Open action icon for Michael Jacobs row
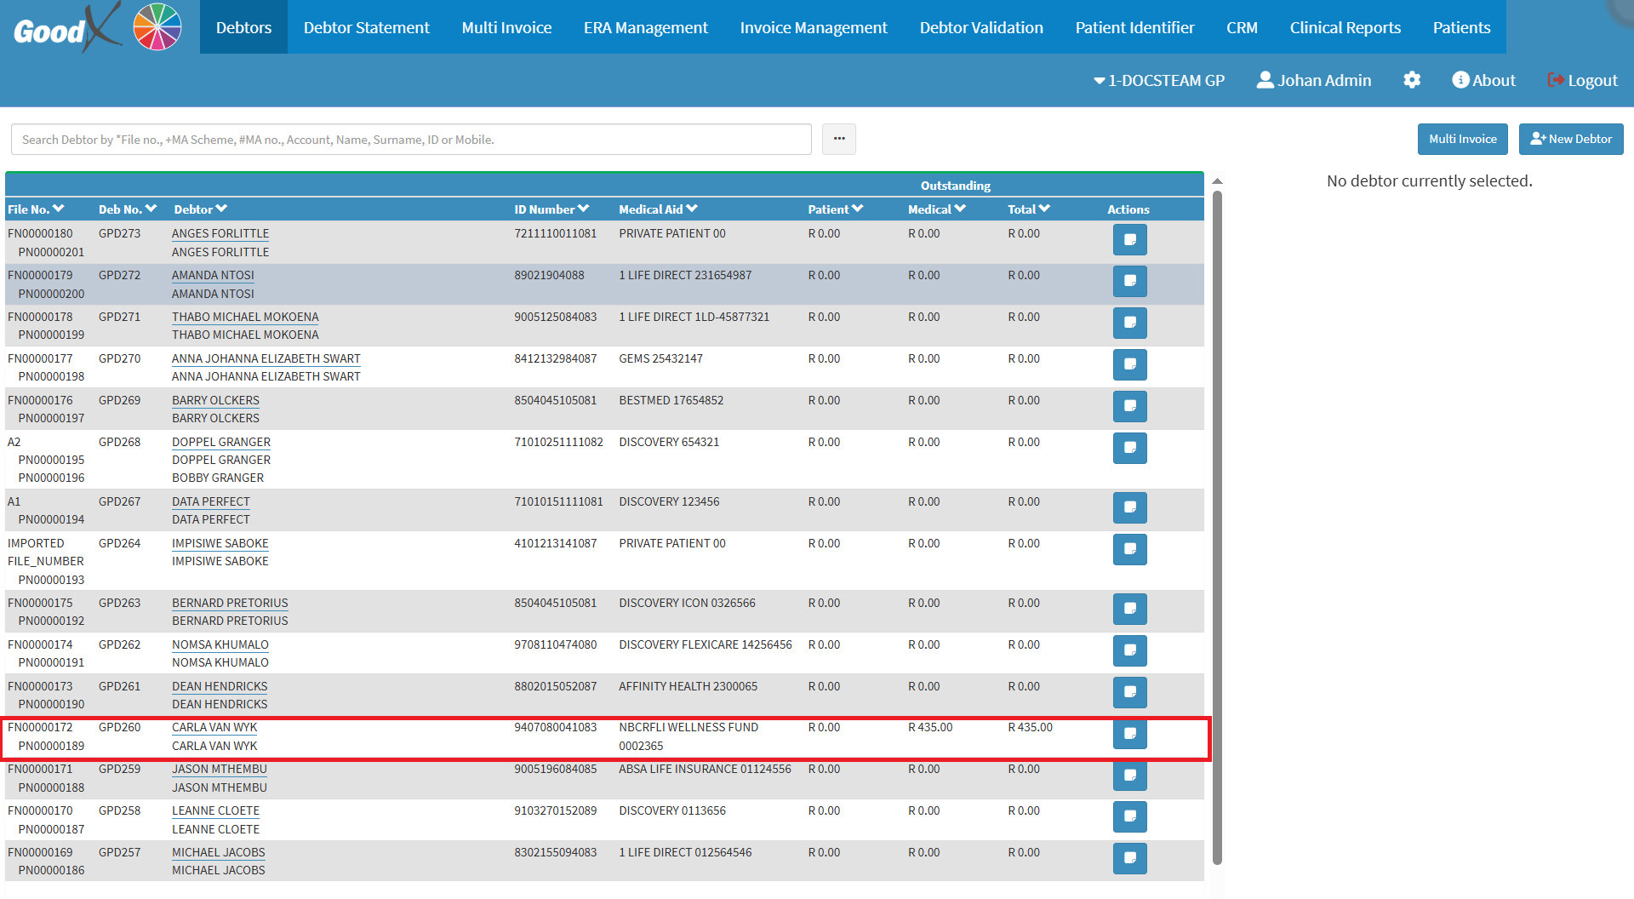This screenshot has width=1634, height=899. coord(1129,858)
